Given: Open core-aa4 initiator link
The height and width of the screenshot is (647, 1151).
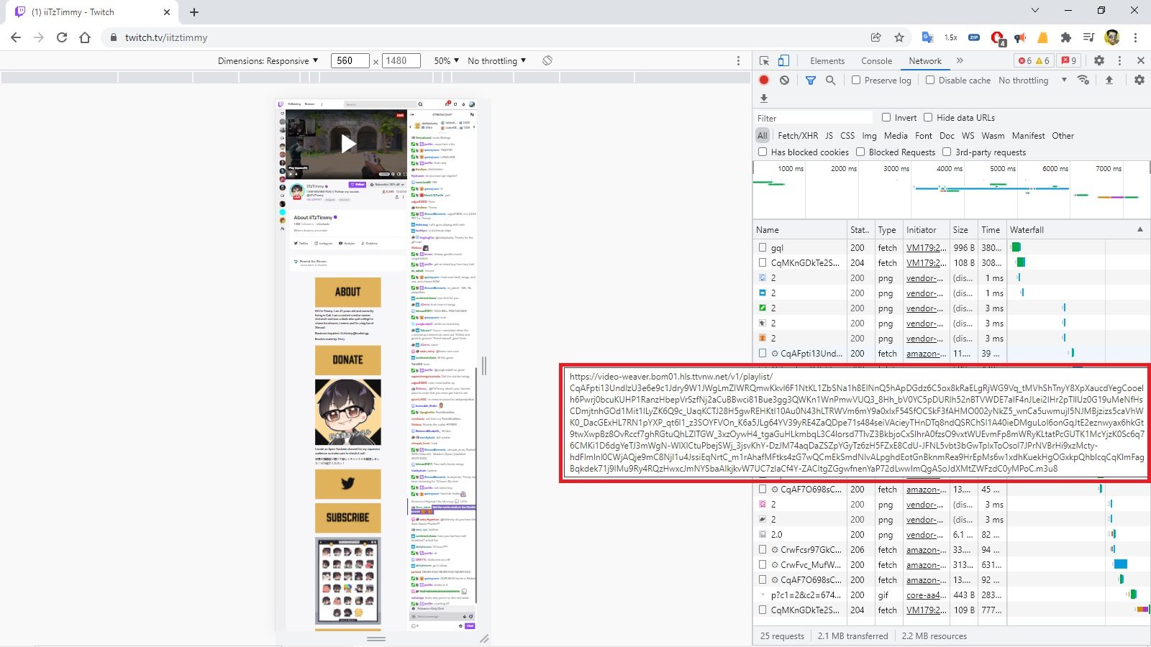Looking at the screenshot, I should [x=926, y=595].
